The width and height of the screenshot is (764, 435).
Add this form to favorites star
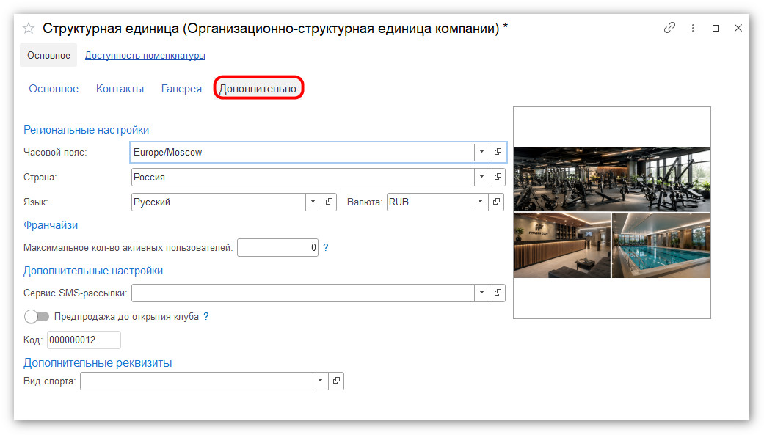(x=29, y=29)
